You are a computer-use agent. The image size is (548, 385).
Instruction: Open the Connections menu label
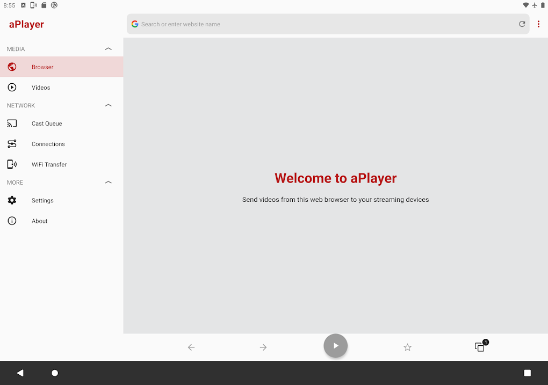click(48, 144)
